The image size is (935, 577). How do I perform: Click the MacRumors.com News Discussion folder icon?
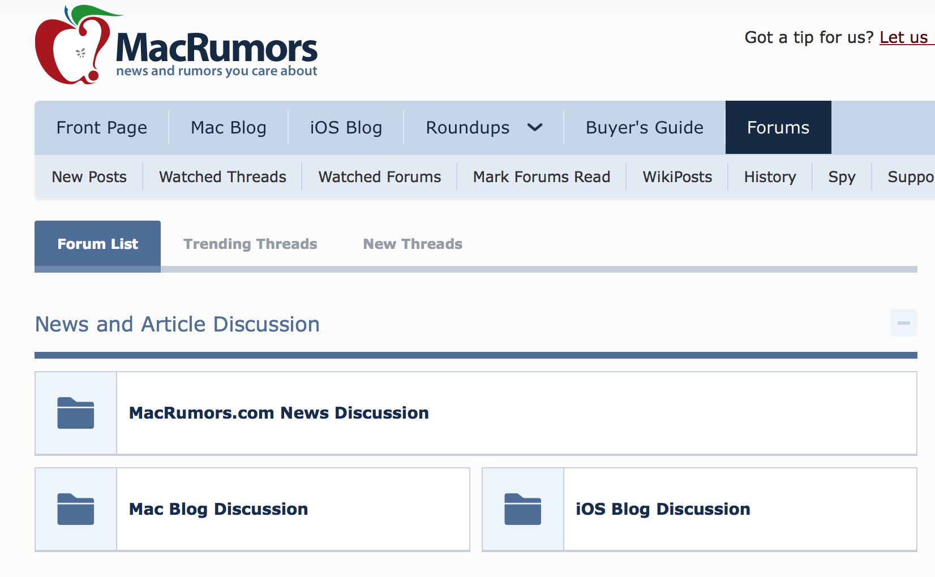click(x=76, y=413)
